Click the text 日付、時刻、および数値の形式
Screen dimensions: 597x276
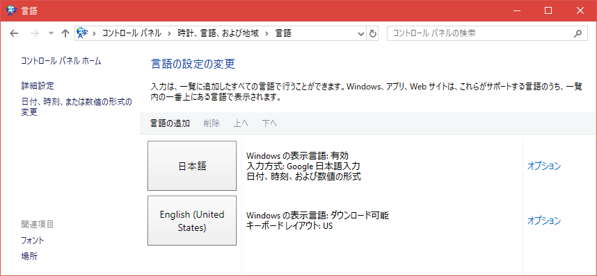coord(304,177)
